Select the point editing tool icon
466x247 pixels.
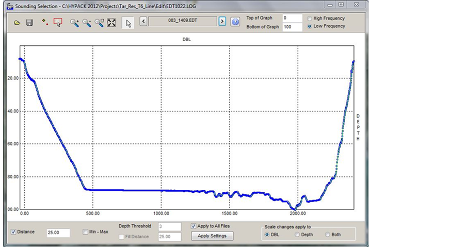(45, 22)
